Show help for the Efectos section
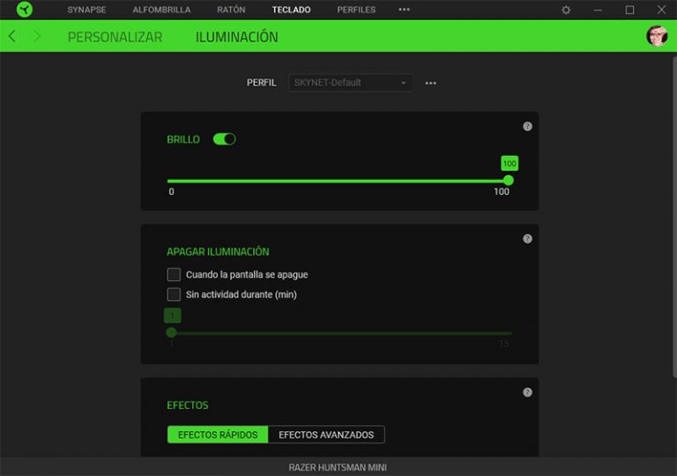Image resolution: width=677 pixels, height=476 pixels. coord(527,392)
